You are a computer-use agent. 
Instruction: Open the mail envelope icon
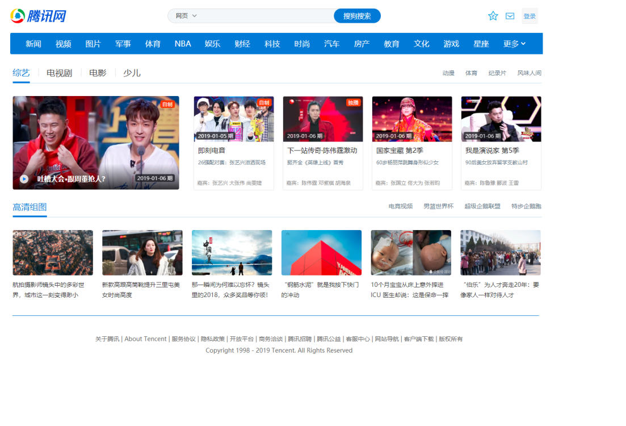(x=510, y=16)
